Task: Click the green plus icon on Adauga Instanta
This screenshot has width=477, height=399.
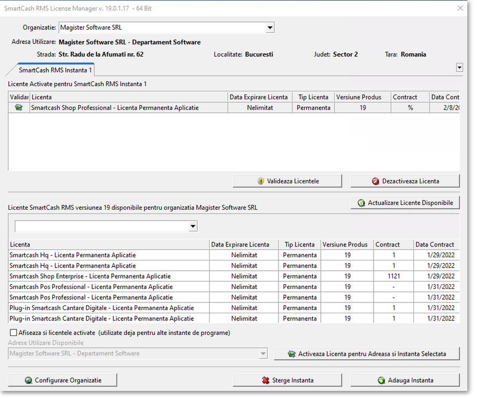Action: [382, 381]
